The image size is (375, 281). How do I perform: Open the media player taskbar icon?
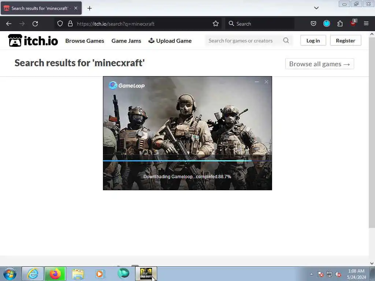click(x=100, y=274)
